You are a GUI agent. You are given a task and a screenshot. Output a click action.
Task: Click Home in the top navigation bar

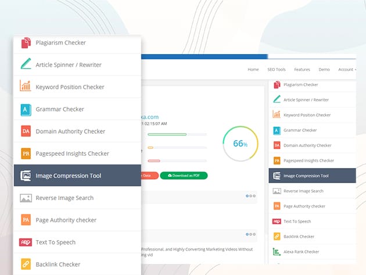click(x=253, y=69)
